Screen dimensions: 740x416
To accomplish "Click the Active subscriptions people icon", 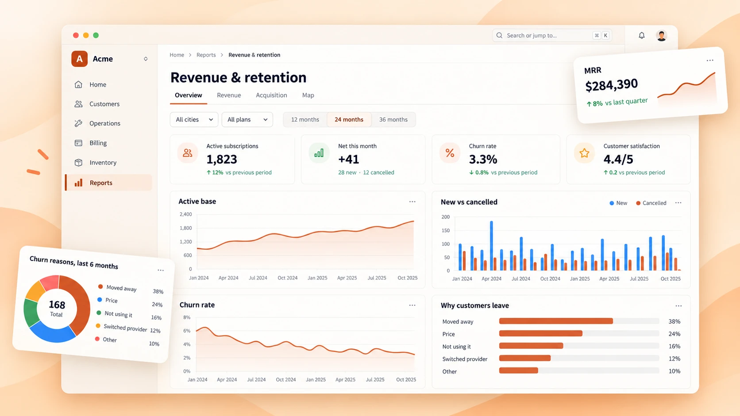I will click(x=188, y=153).
